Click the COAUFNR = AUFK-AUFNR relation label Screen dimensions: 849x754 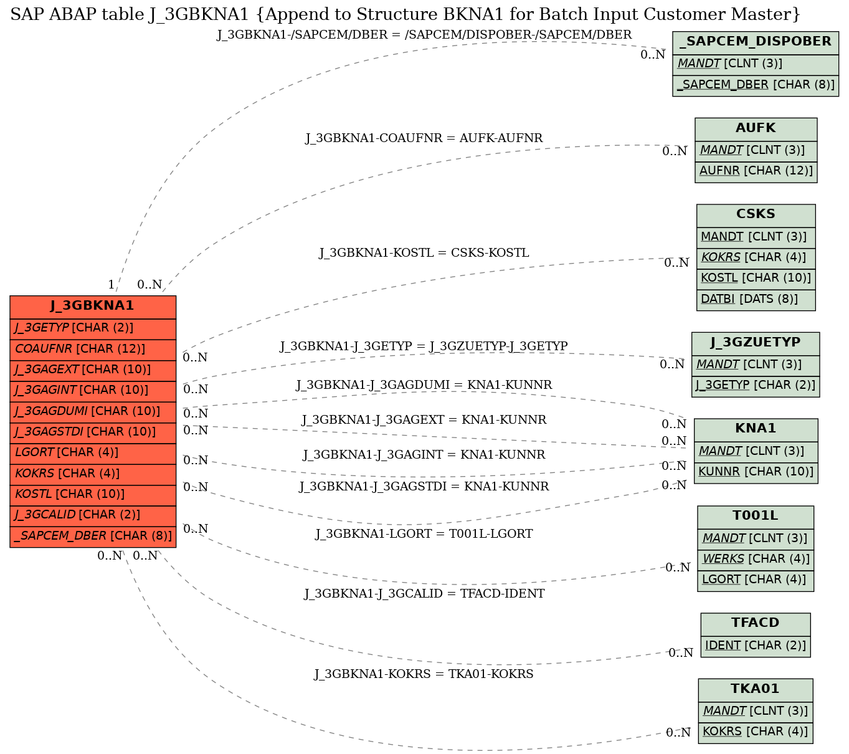click(x=424, y=138)
